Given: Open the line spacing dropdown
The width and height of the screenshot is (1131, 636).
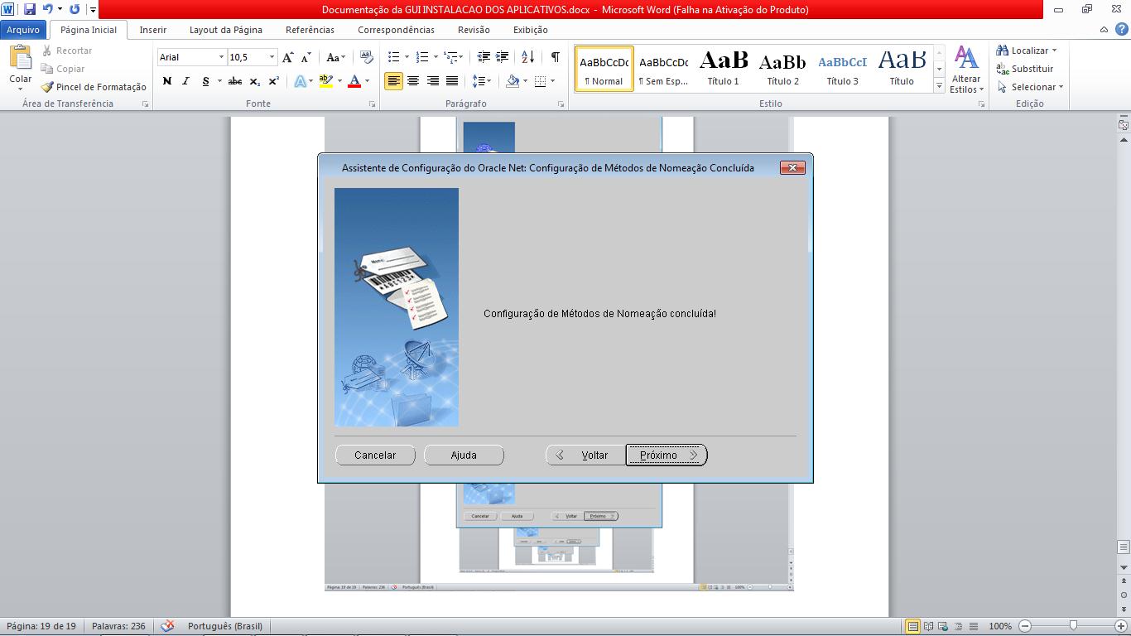Looking at the screenshot, I should coord(482,81).
